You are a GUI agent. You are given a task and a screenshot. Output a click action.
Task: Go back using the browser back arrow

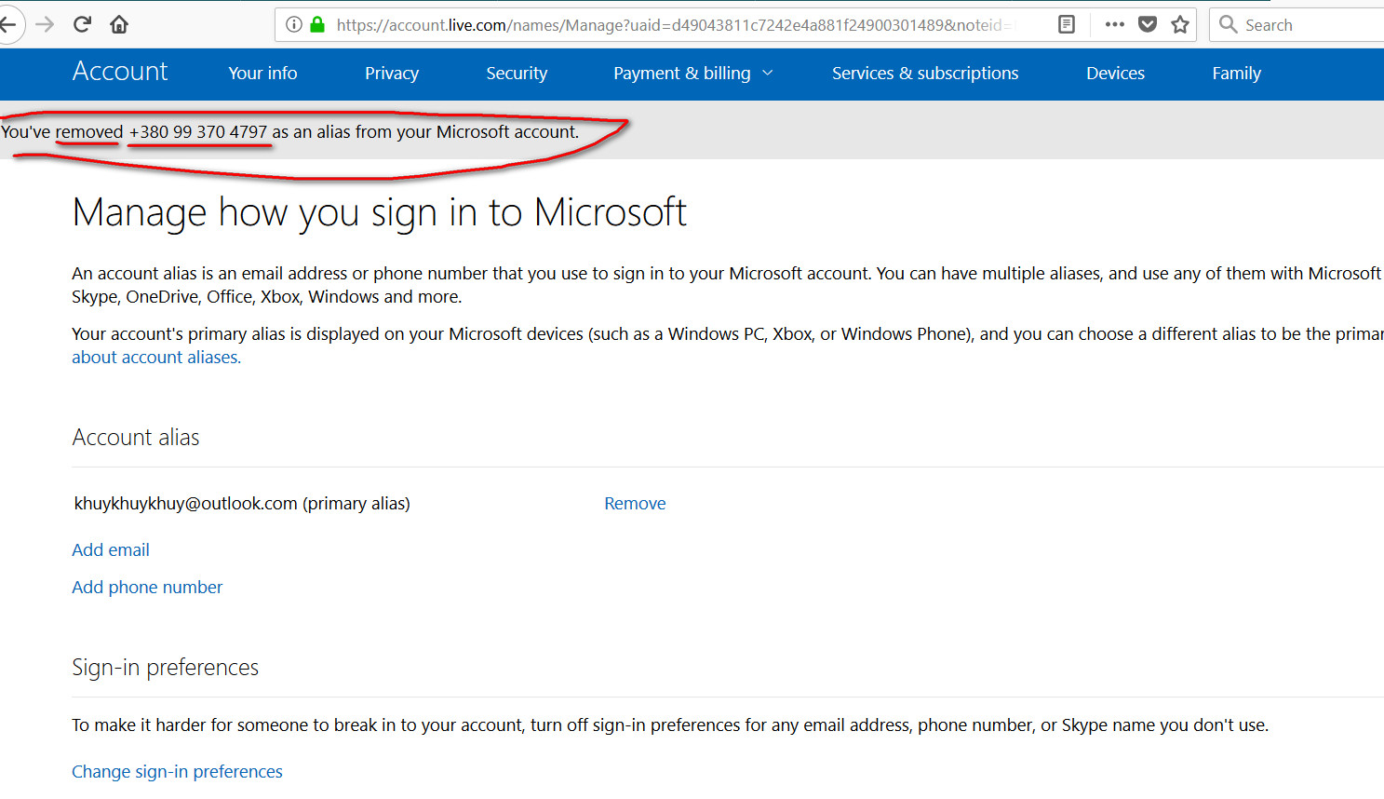coord(8,24)
